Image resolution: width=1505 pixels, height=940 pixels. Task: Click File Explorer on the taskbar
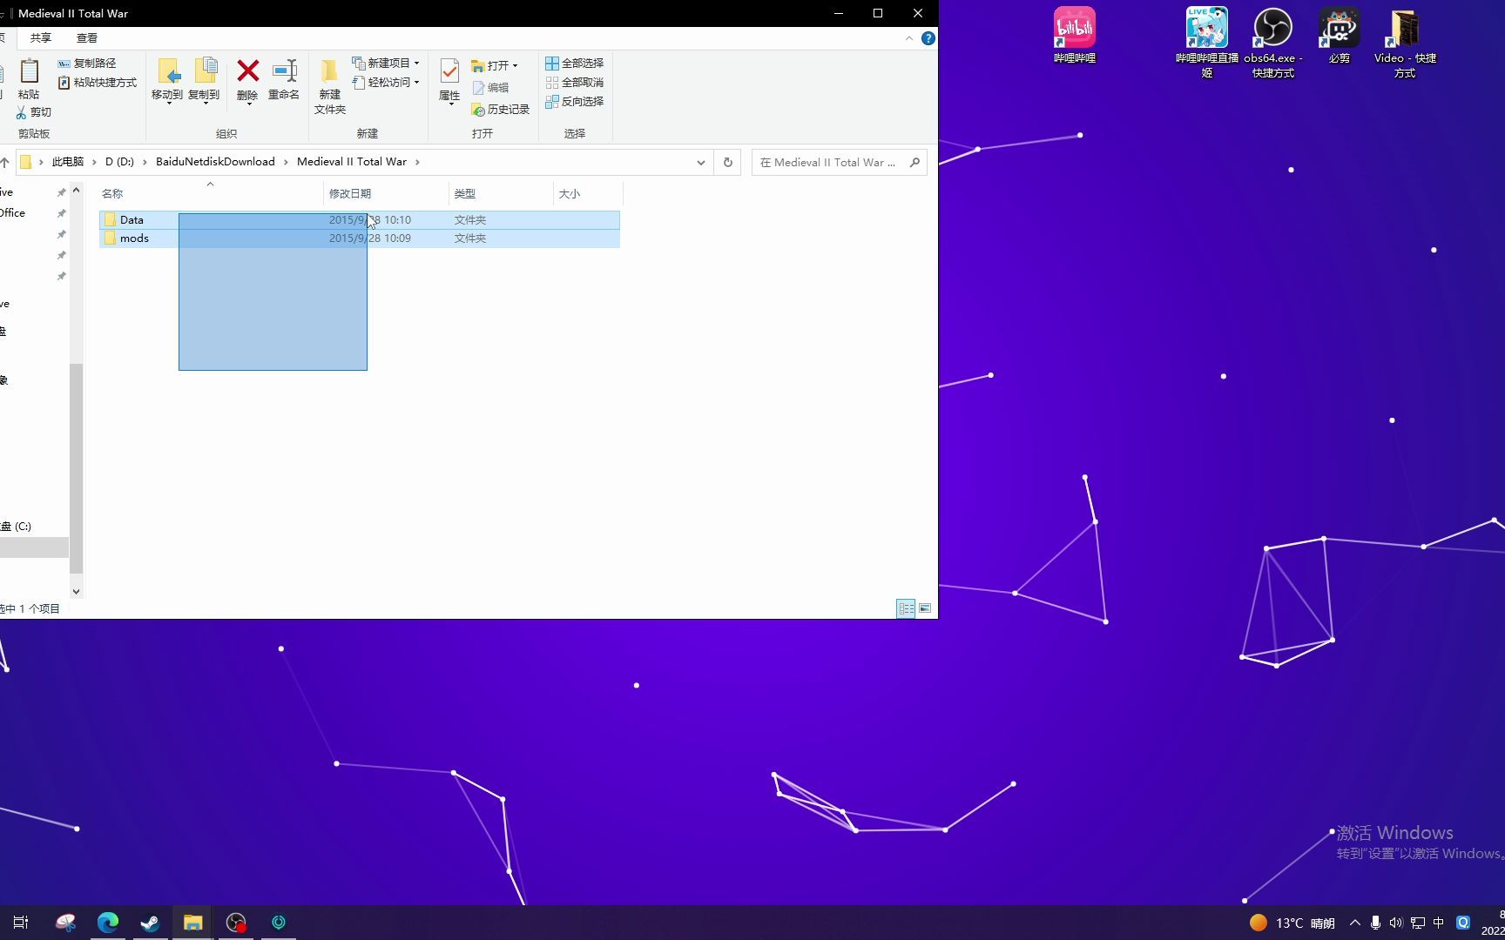(192, 923)
